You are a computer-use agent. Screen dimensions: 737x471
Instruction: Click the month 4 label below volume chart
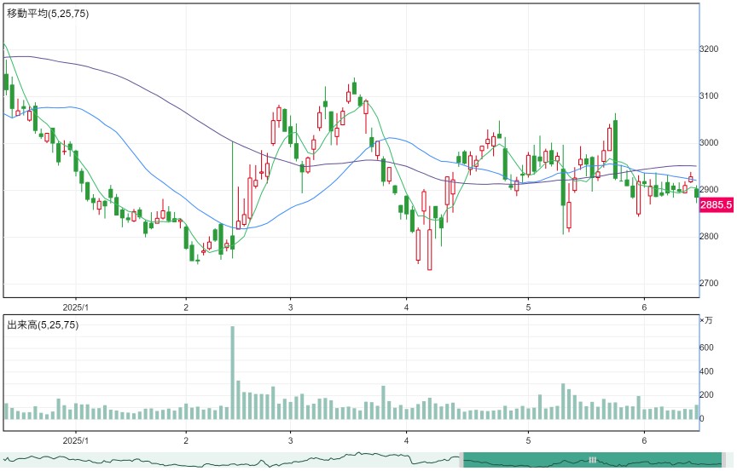click(x=407, y=440)
